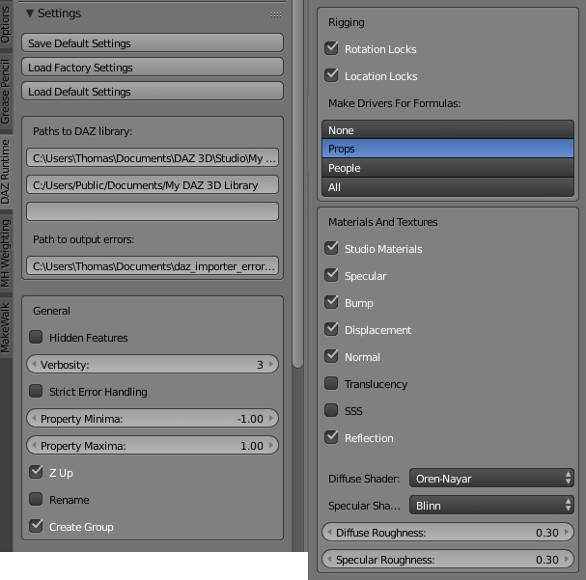Switch to the MH Weighting tab
This screenshot has width=586, height=580.
tap(5, 253)
